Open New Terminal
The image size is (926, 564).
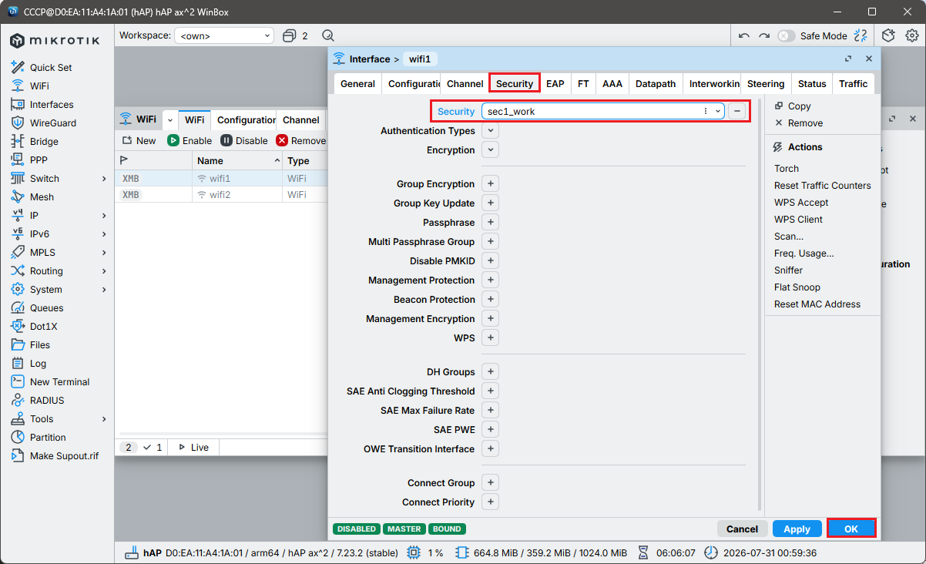coord(59,381)
